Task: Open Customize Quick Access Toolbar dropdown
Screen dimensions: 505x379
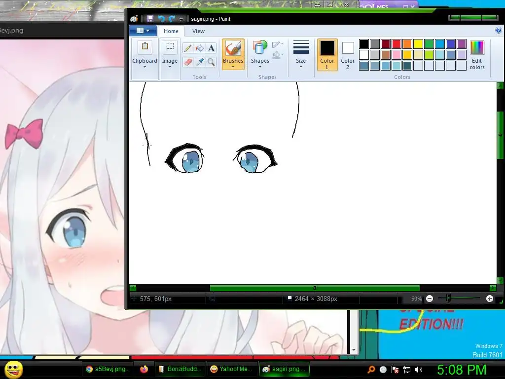Action: [181, 19]
